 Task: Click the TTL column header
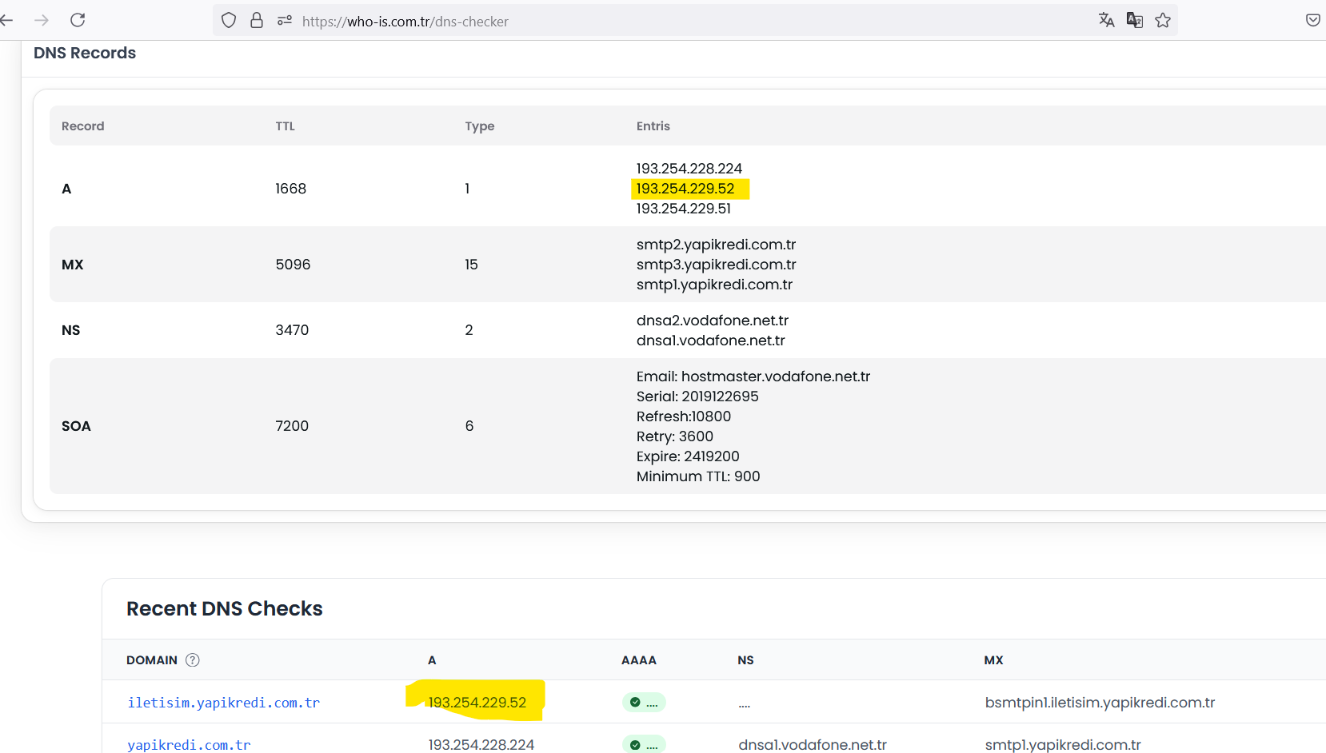[286, 126]
